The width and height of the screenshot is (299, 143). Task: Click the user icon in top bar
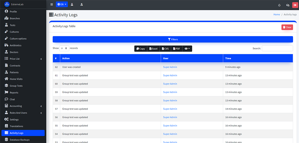coord(82,5)
